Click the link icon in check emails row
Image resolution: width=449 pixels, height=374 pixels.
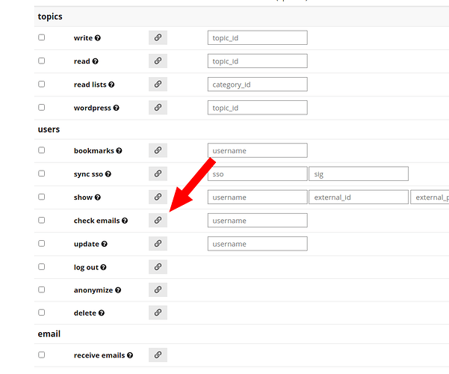pos(158,220)
